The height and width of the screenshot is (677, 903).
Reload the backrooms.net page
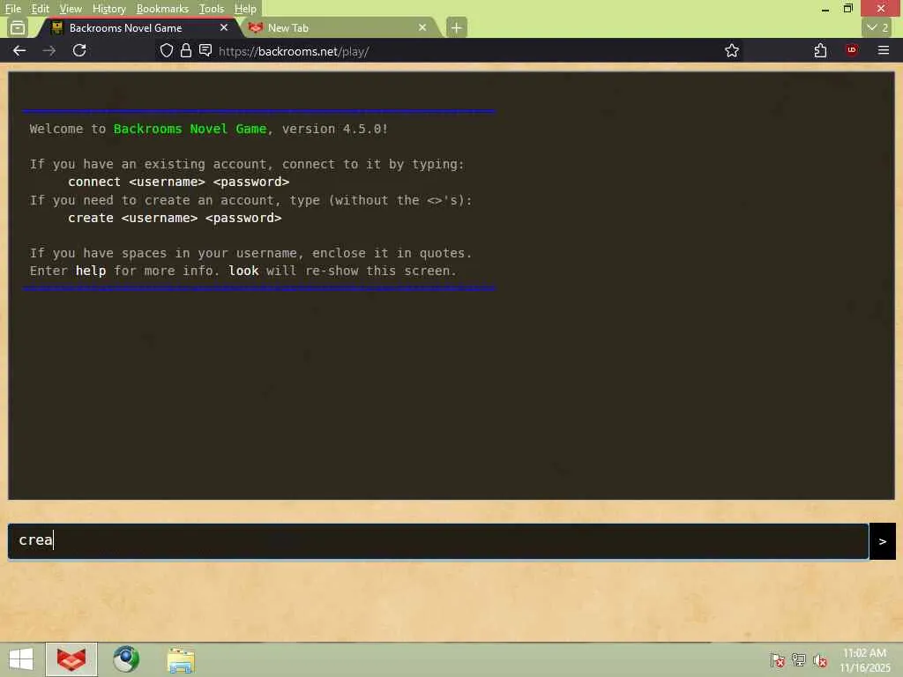point(79,50)
